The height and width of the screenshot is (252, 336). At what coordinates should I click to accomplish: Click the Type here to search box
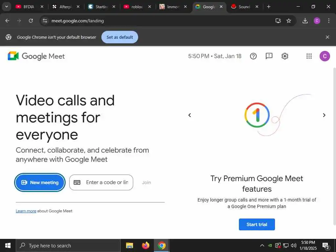(x=68, y=245)
